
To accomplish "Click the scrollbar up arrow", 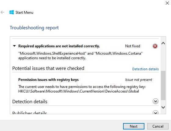I will coord(163,43).
